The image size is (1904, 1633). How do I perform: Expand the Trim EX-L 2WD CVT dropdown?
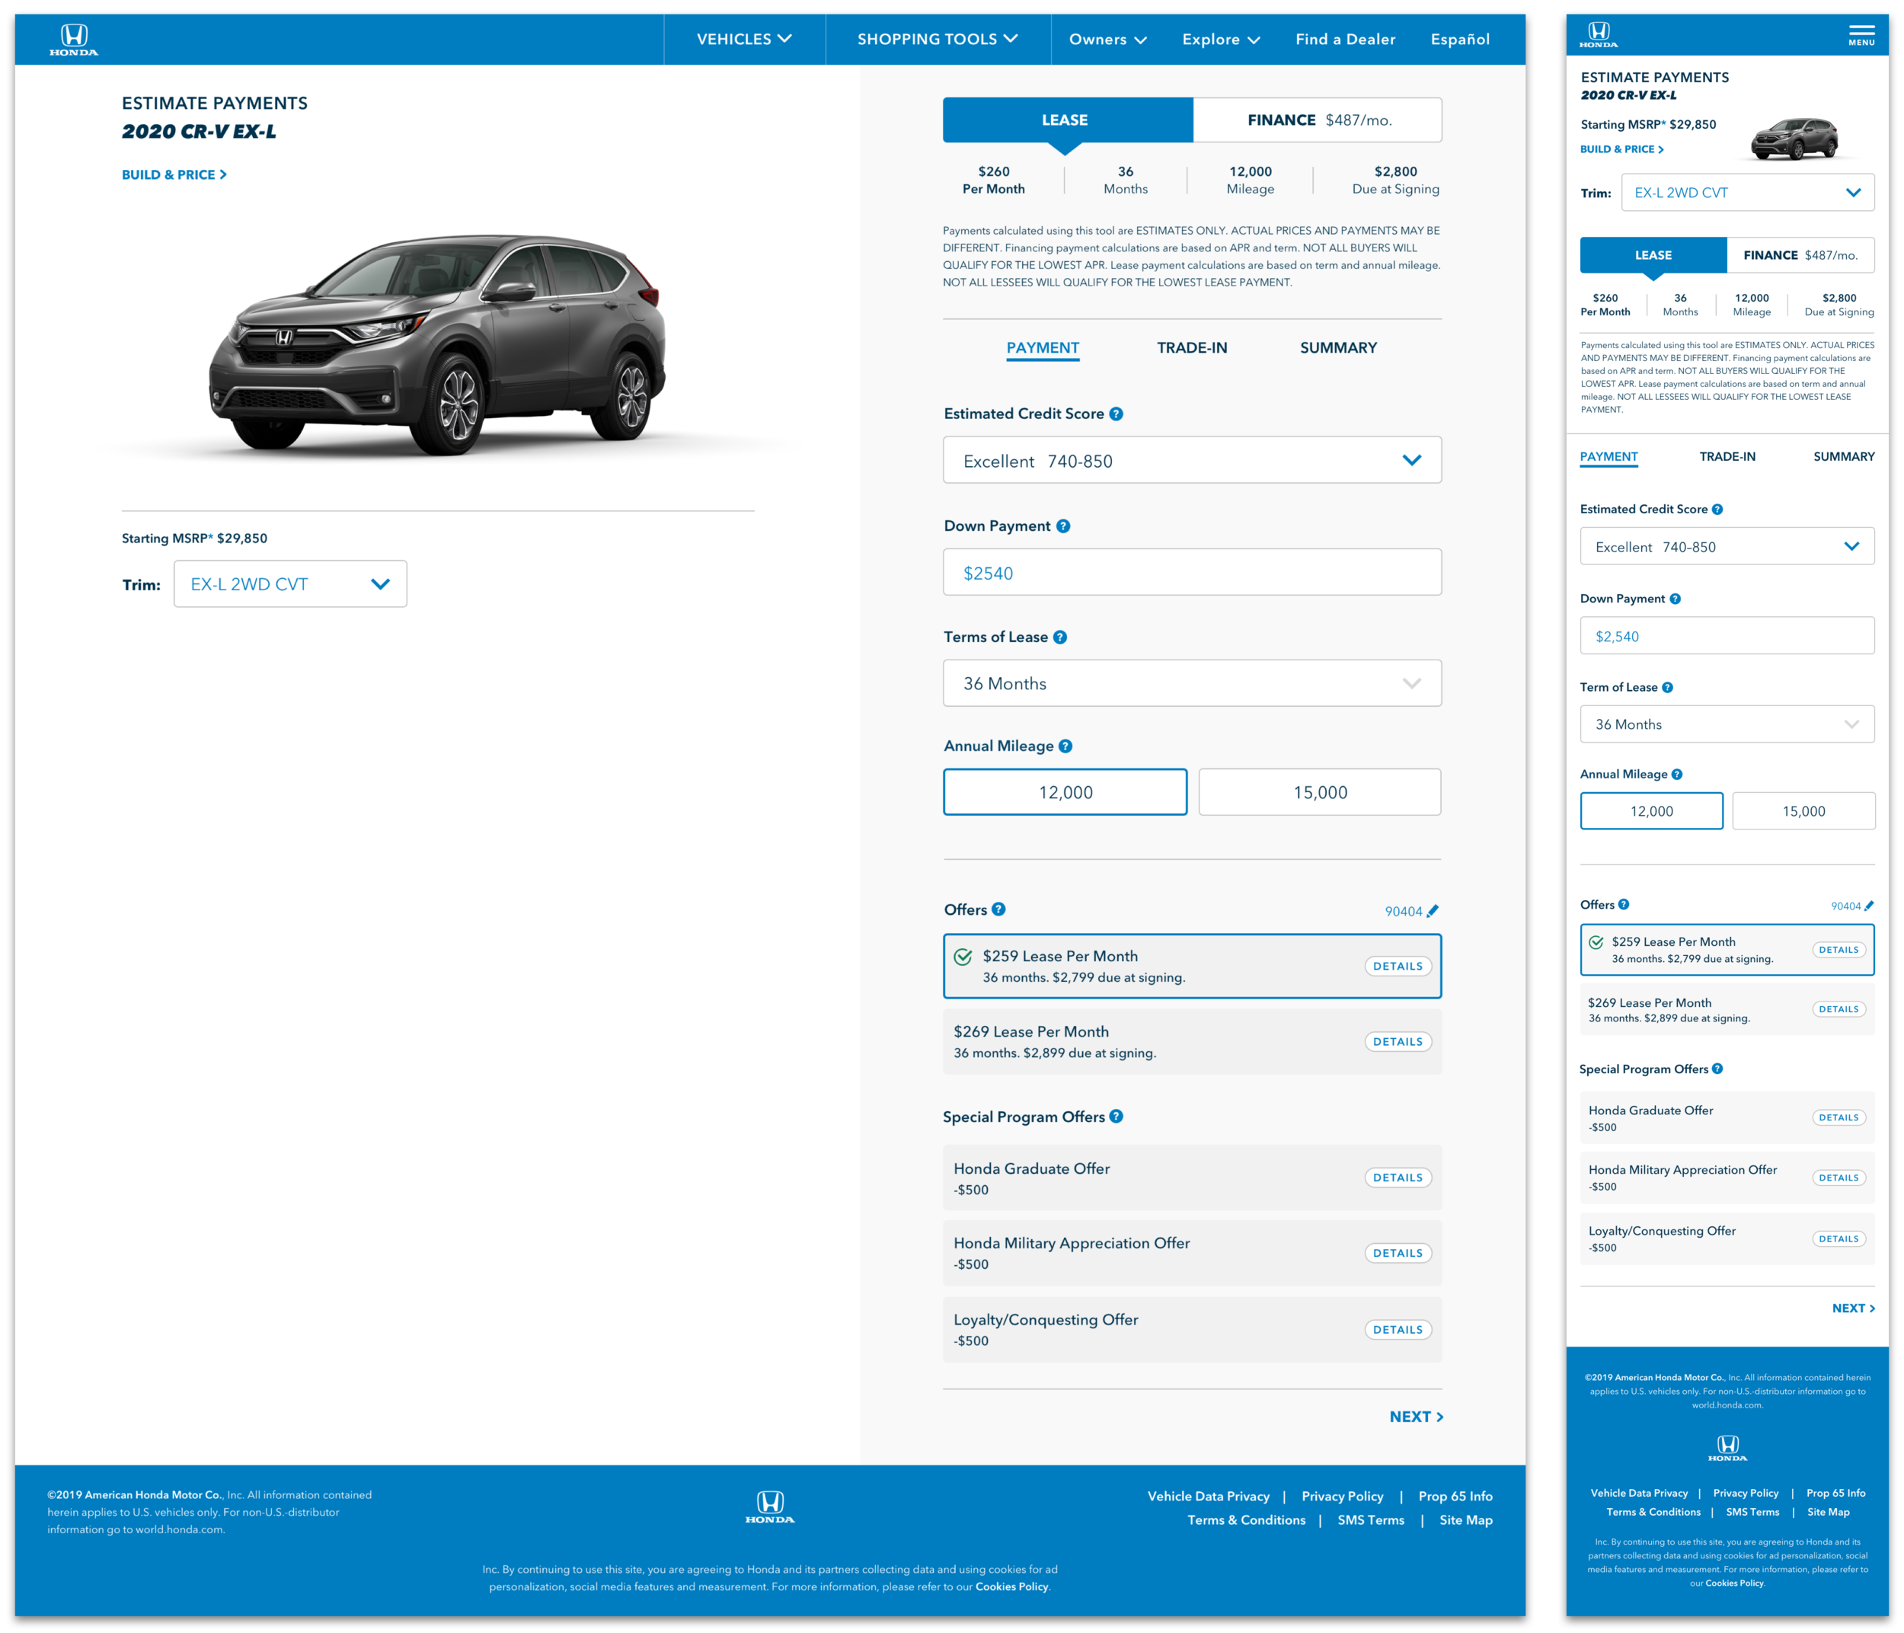[290, 584]
